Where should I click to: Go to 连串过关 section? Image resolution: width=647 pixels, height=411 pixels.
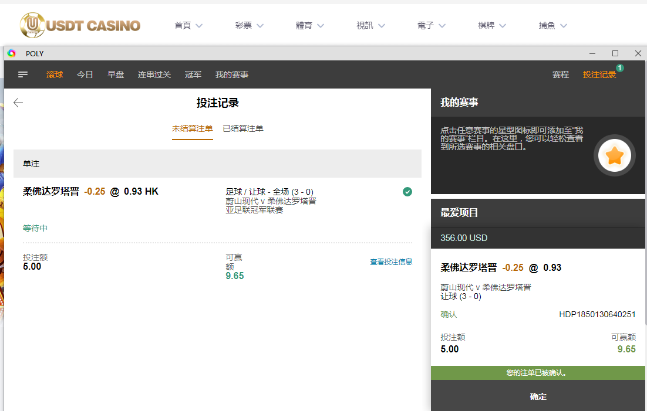154,74
